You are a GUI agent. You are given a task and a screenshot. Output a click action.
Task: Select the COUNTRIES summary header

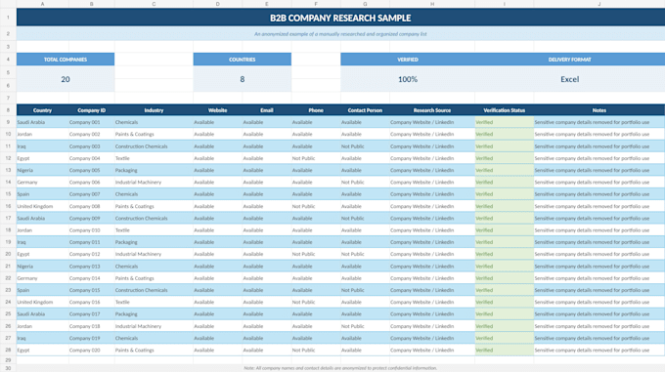pyautogui.click(x=243, y=60)
